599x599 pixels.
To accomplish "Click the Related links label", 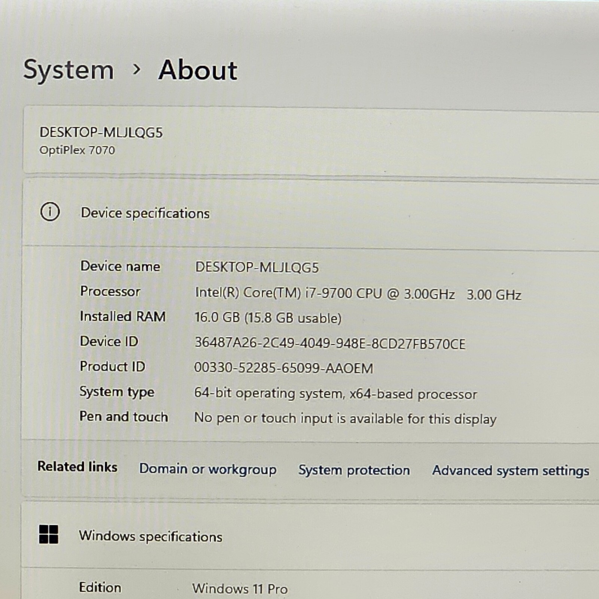I will coord(77,467).
